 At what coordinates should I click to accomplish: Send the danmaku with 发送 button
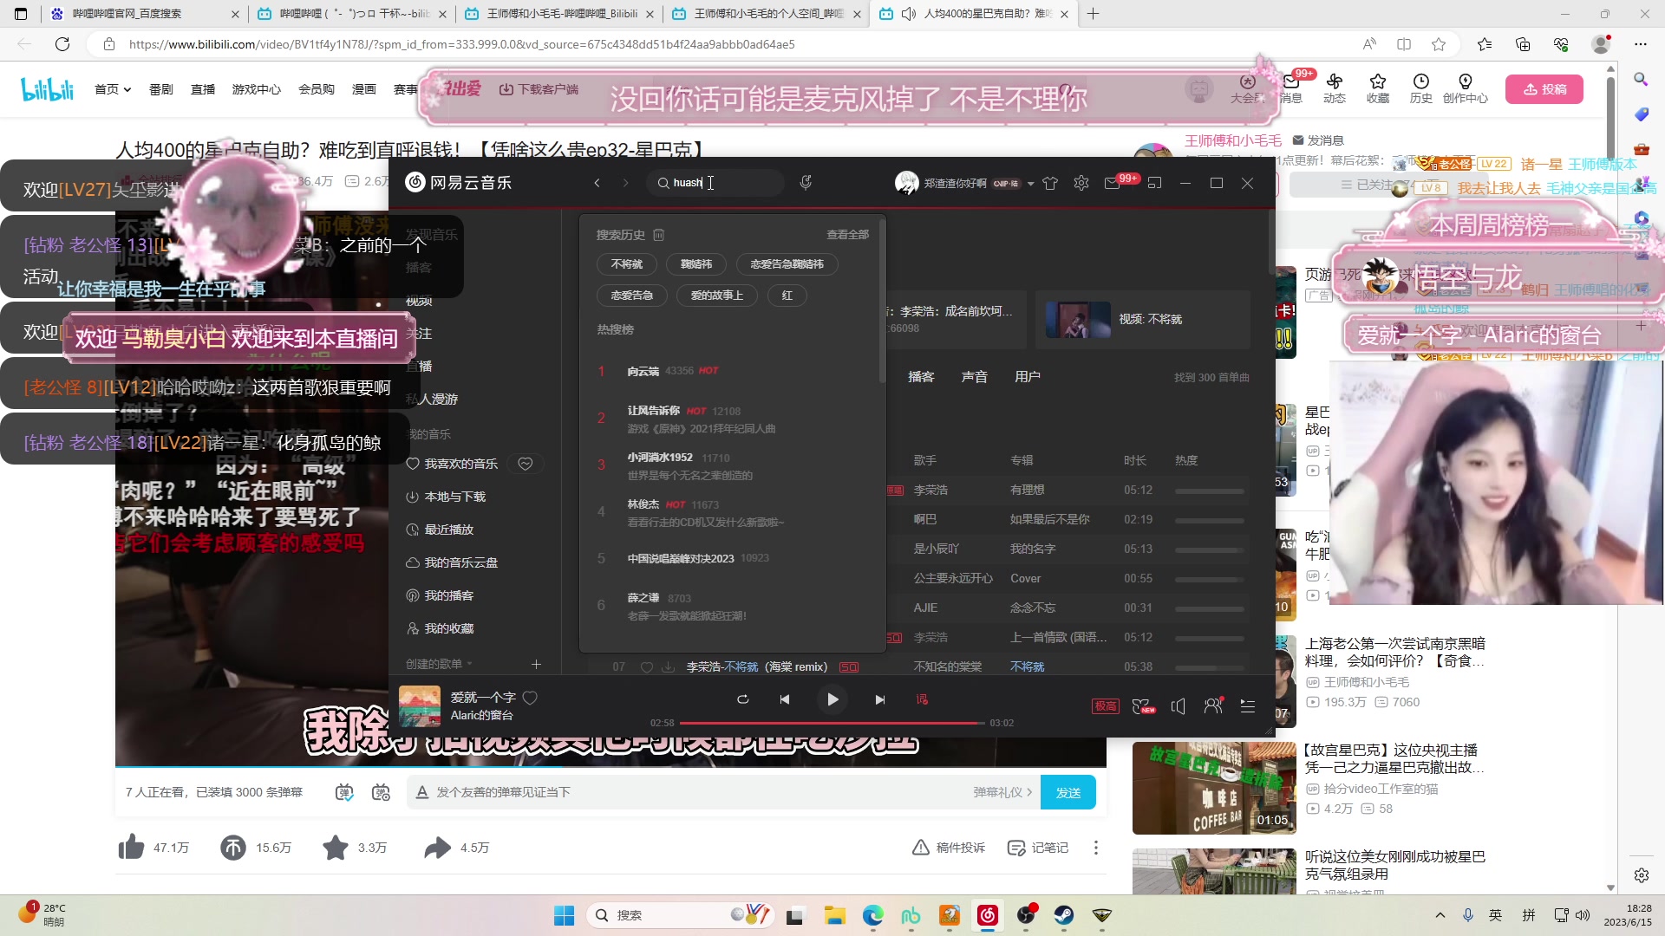(x=1068, y=792)
